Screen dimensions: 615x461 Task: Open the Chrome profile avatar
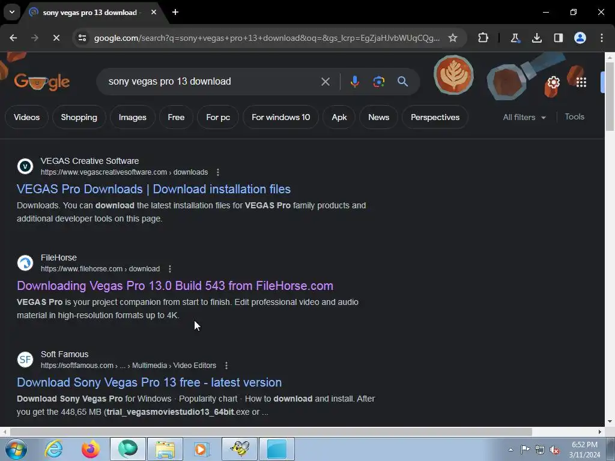580,38
